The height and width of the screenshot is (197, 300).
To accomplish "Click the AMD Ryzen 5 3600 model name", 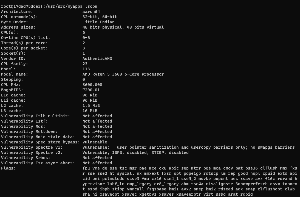I will [123, 74].
